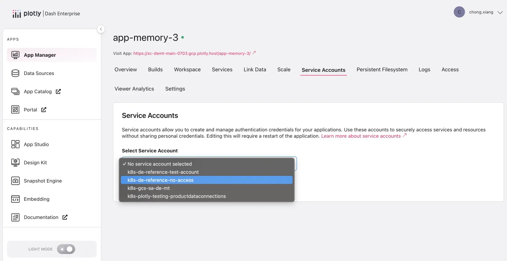Click the Plotly logo icon
This screenshot has height=261, width=507.
16,14
